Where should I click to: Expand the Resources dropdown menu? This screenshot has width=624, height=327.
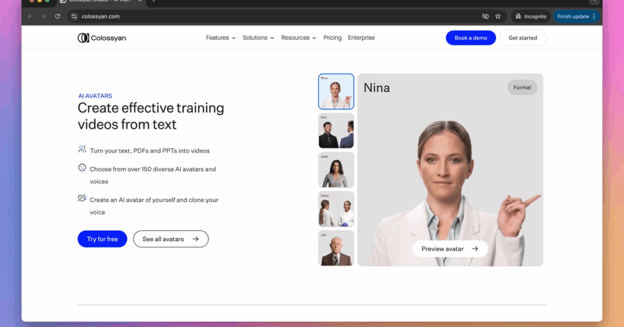pos(299,38)
